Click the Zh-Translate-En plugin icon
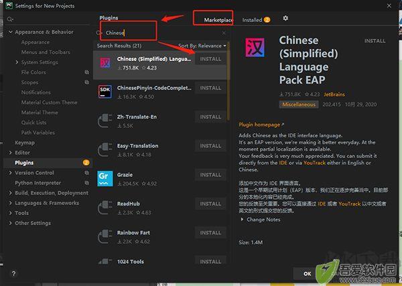This screenshot has height=286, width=402. pyautogui.click(x=105, y=121)
